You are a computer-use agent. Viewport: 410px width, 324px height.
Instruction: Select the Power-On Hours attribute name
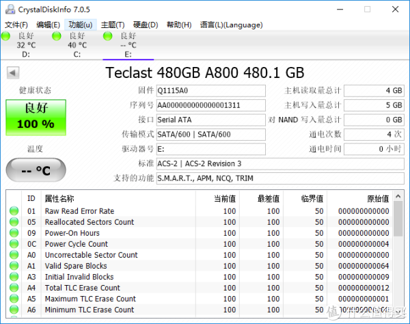coord(72,233)
